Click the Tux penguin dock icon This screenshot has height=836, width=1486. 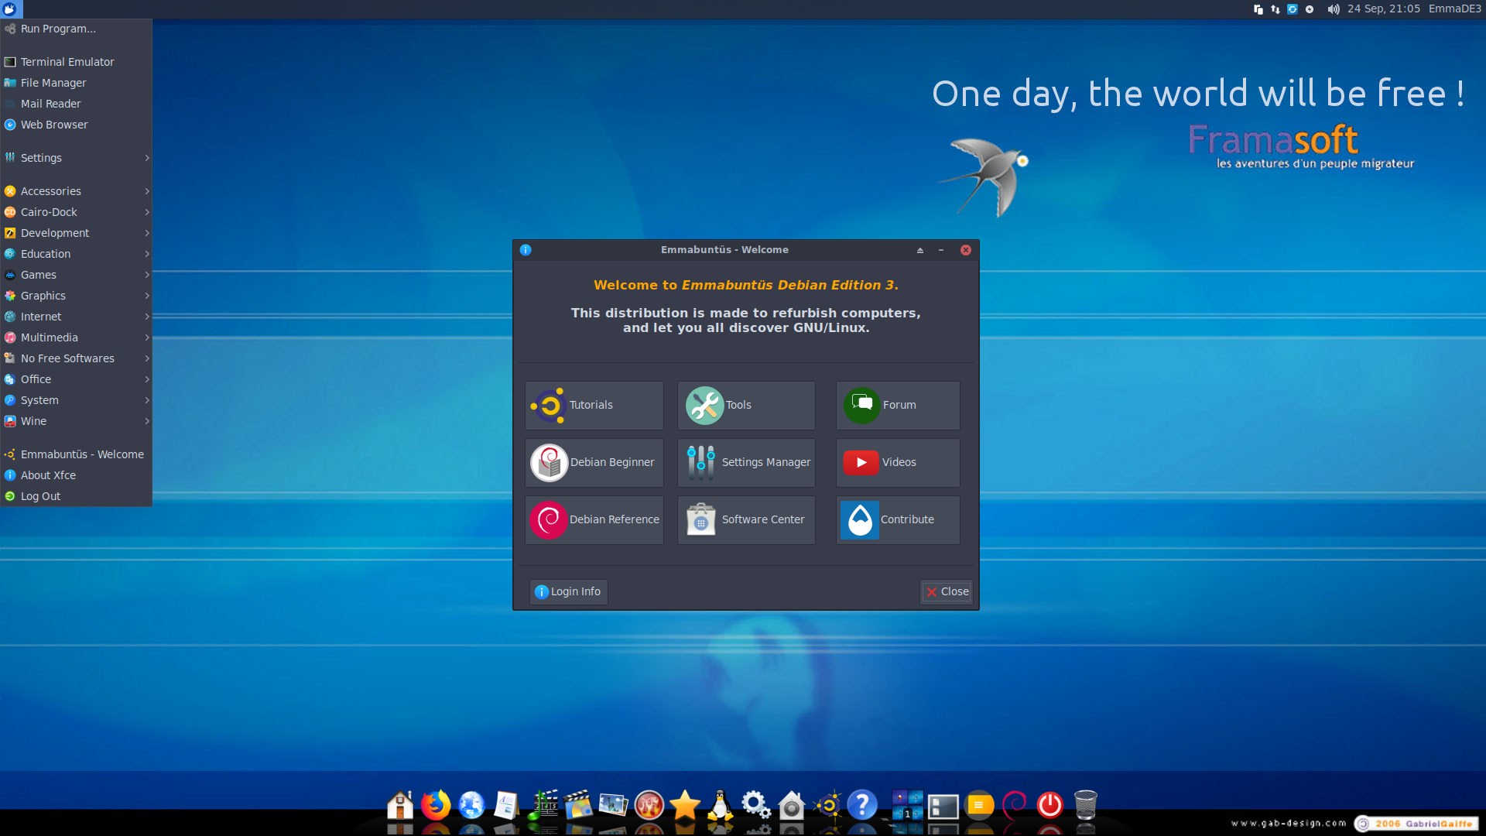[721, 805]
